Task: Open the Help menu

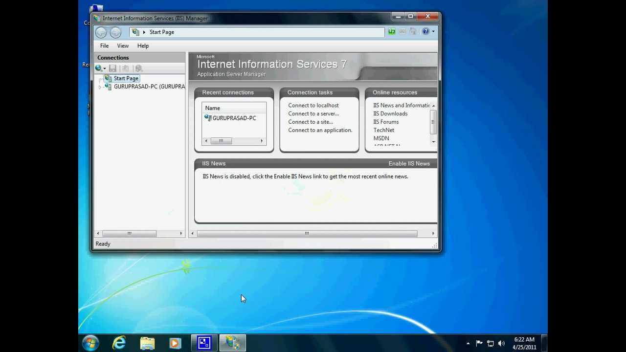Action: pyautogui.click(x=143, y=45)
